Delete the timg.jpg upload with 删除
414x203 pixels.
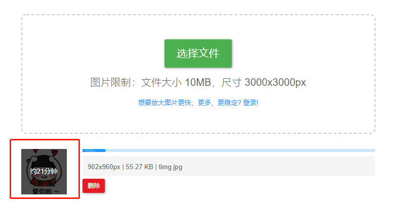94,186
